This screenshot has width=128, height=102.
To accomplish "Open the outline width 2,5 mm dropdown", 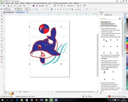I will pos(83,9).
